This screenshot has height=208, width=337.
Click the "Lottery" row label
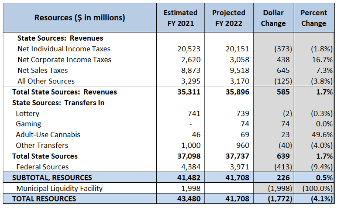(28, 113)
